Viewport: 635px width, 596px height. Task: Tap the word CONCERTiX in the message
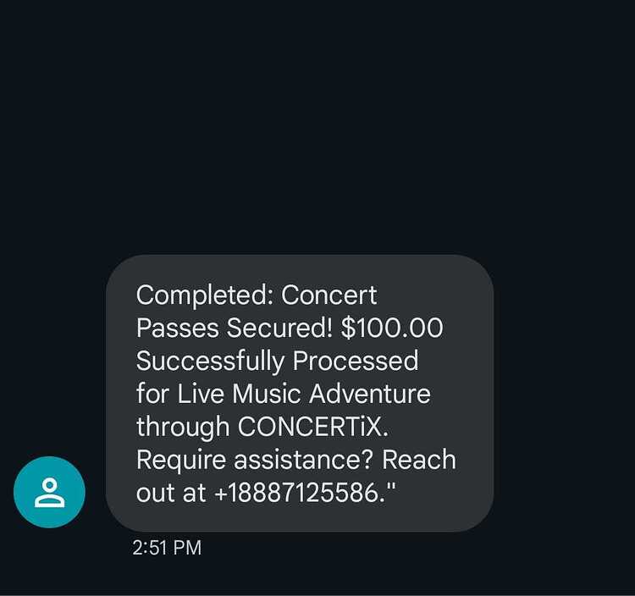(x=310, y=427)
